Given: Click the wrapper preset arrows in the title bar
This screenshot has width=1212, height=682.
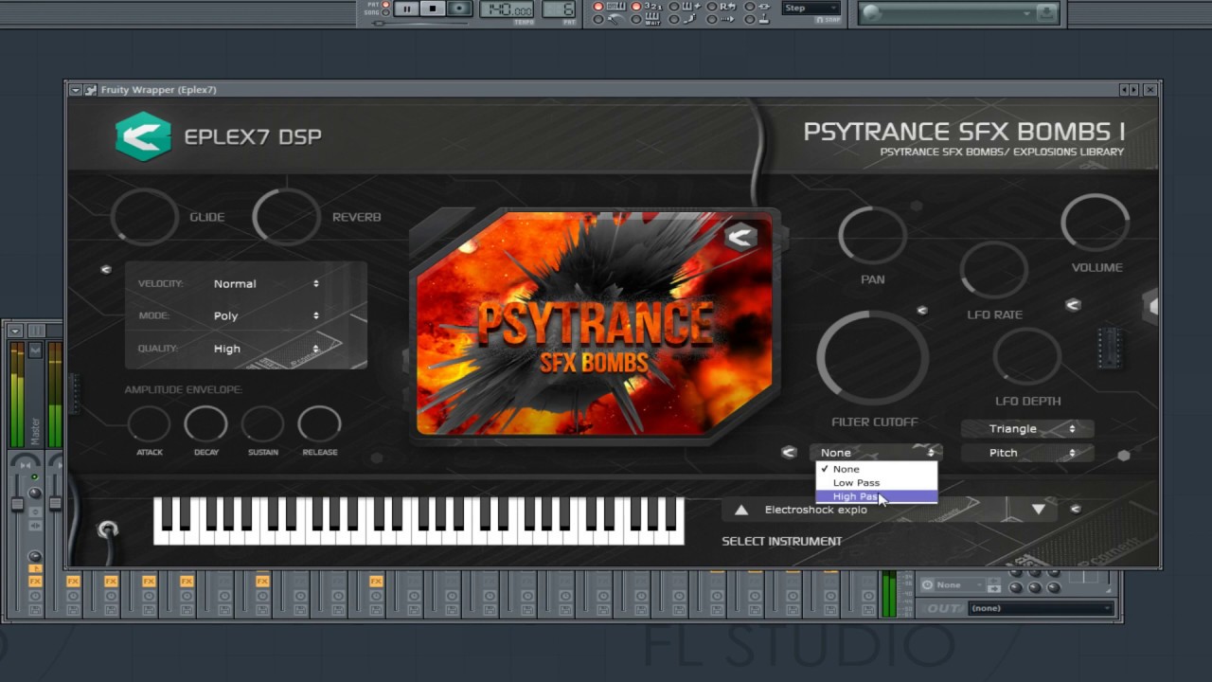Looking at the screenshot, I should 1129,90.
